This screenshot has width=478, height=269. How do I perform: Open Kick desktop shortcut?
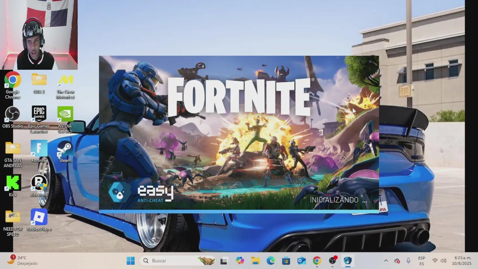coord(13,186)
